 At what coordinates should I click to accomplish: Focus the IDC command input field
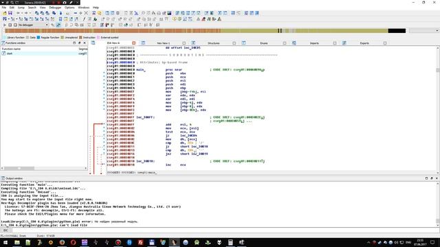tap(225, 231)
